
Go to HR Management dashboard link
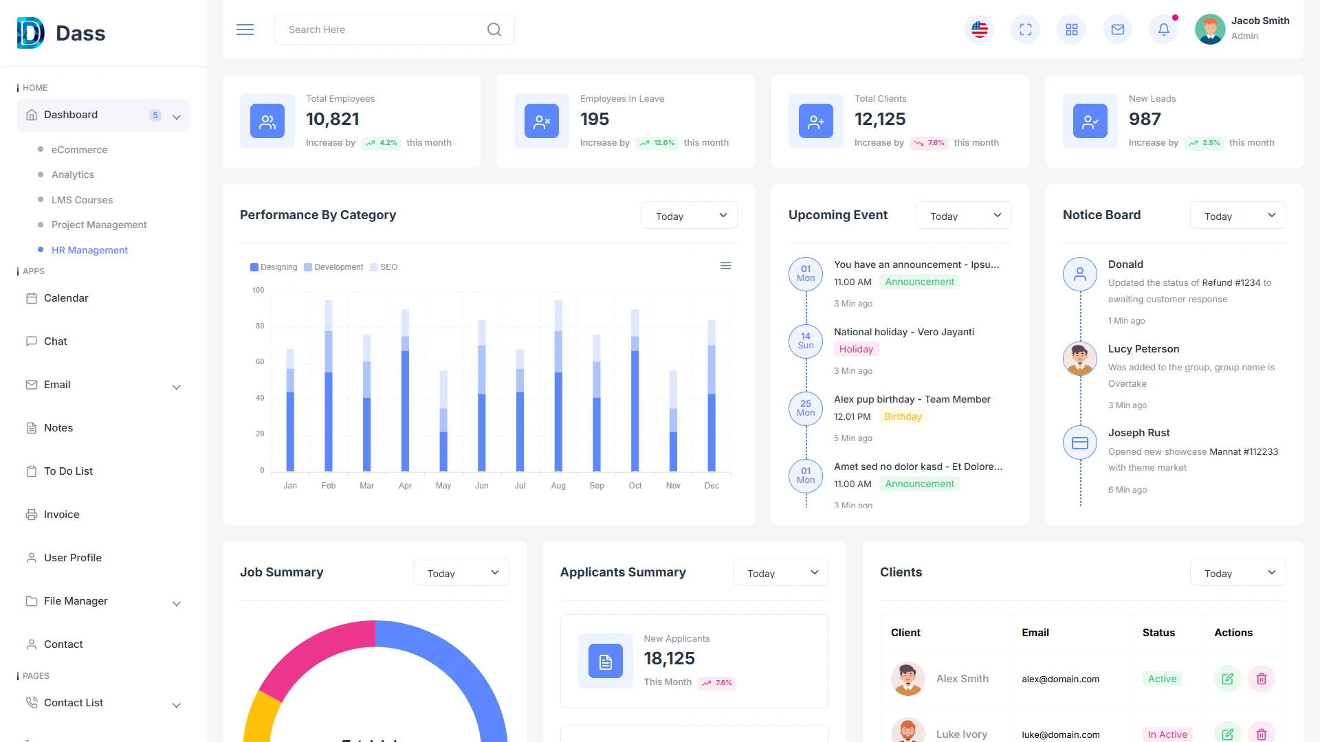pyautogui.click(x=89, y=250)
